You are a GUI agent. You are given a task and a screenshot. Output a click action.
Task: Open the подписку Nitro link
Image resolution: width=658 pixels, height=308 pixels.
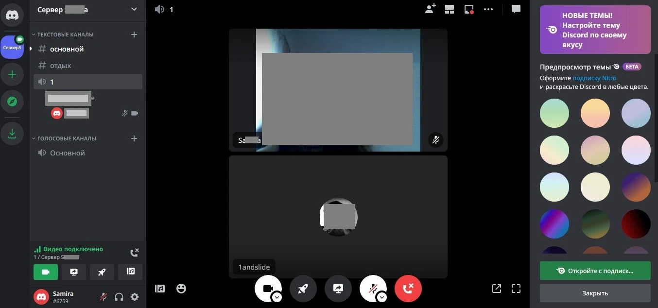594,78
